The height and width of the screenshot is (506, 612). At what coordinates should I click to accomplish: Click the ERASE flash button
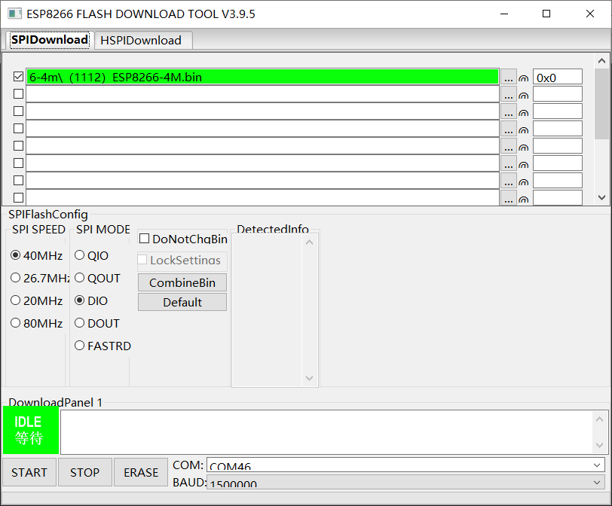pos(141,472)
